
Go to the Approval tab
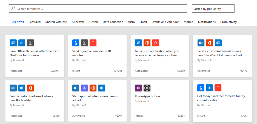coord(78,22)
